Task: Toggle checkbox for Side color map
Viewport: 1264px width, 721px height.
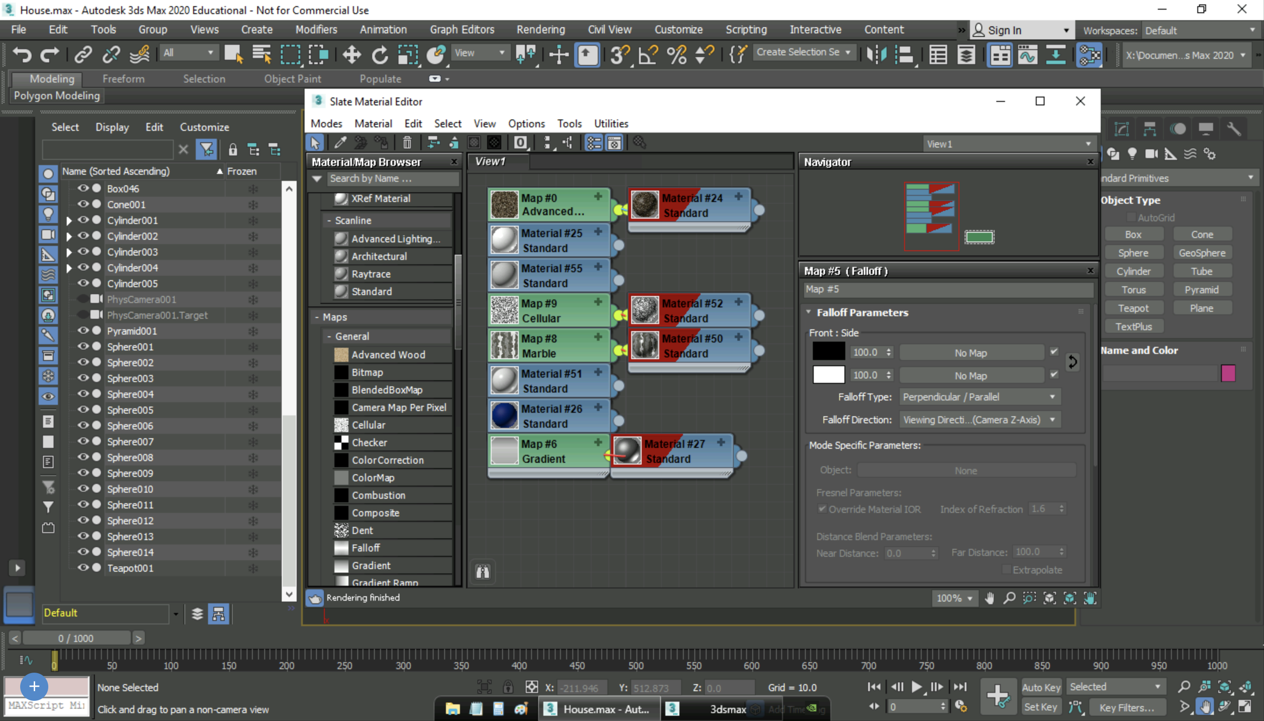Action: tap(1054, 375)
